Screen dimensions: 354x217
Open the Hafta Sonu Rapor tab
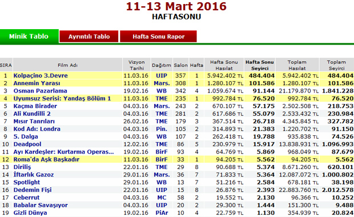158,37
